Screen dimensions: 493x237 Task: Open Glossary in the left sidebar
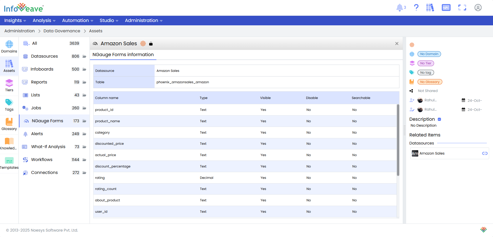click(9, 124)
